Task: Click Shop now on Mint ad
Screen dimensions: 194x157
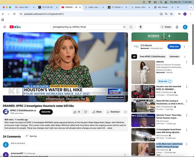Action: tap(174, 47)
